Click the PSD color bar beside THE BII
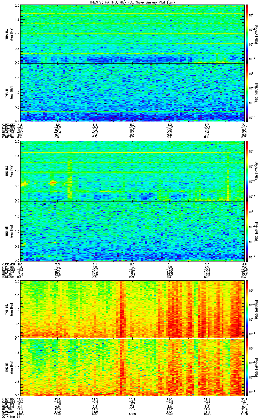 coord(247,367)
